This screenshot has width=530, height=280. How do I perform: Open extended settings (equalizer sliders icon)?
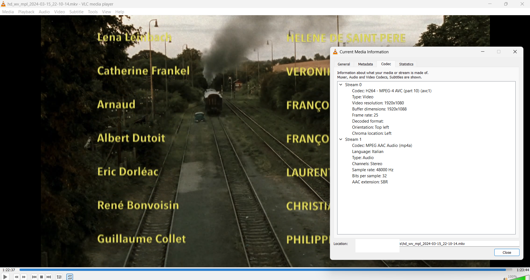[x=59, y=277]
